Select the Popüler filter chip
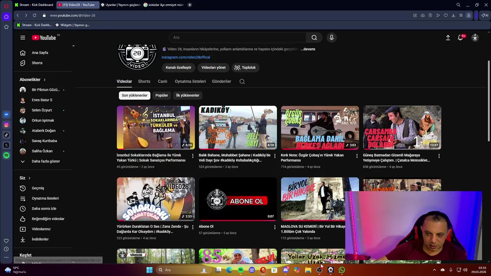The image size is (491, 276). point(161,95)
